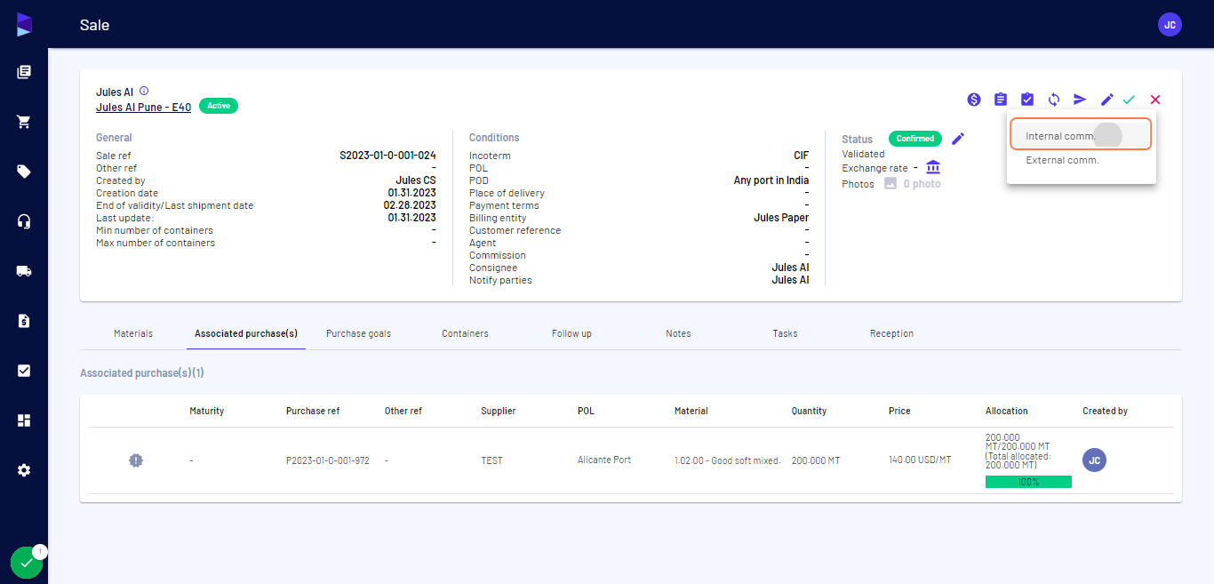Click the photo image icon beside Photos

[891, 183]
